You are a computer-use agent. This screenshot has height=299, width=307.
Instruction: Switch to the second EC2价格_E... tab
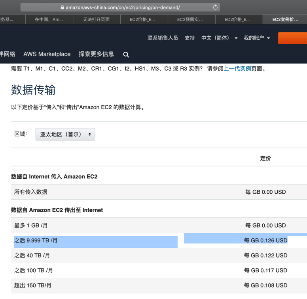pyautogui.click(x=239, y=19)
